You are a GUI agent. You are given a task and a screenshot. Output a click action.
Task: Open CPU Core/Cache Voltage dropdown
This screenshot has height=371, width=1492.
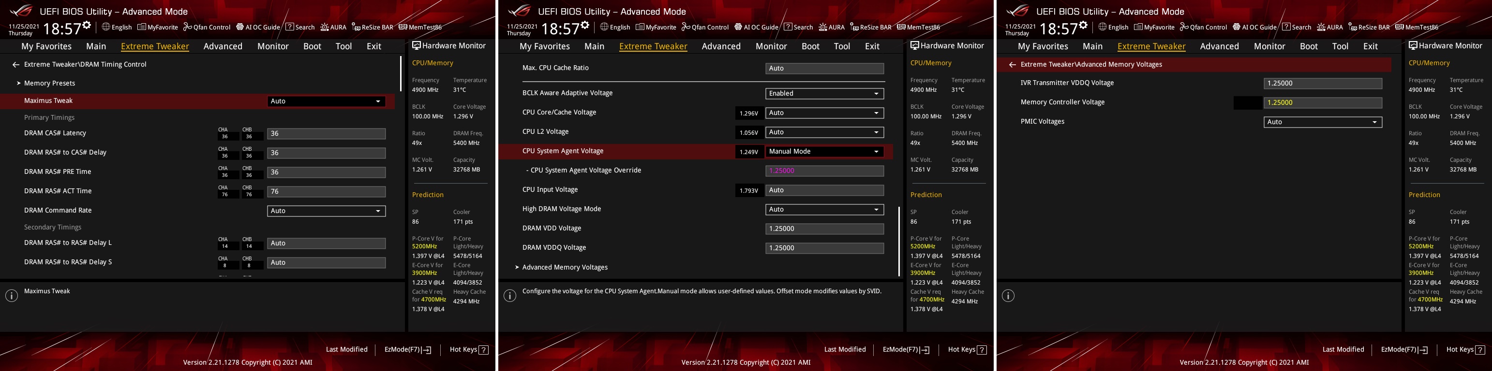click(824, 113)
